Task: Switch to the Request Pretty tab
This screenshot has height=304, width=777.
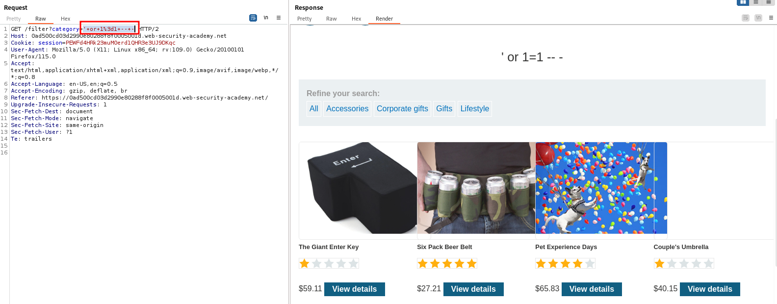Action: [x=14, y=19]
